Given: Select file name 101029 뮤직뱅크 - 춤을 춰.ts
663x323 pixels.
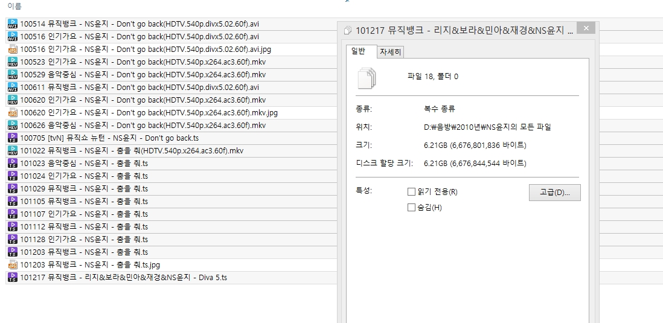Looking at the screenshot, I should [x=84, y=189].
